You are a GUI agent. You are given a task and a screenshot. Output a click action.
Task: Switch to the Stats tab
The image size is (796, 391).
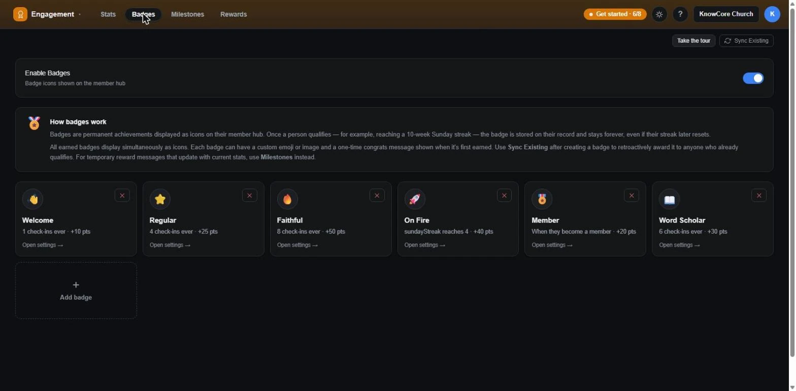108,14
